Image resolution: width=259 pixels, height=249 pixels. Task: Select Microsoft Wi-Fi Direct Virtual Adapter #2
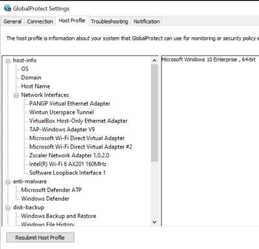tap(81, 146)
